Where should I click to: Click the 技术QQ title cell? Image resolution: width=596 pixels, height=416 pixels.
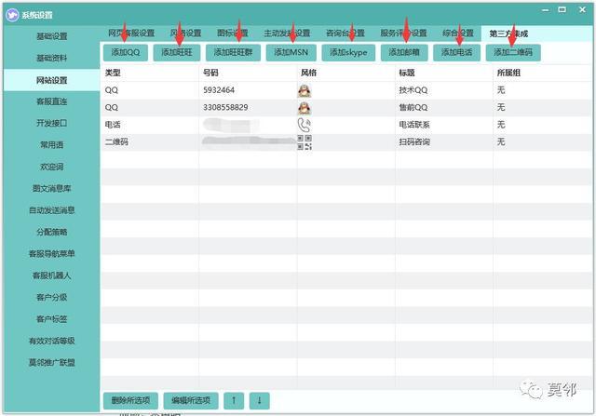(444, 90)
